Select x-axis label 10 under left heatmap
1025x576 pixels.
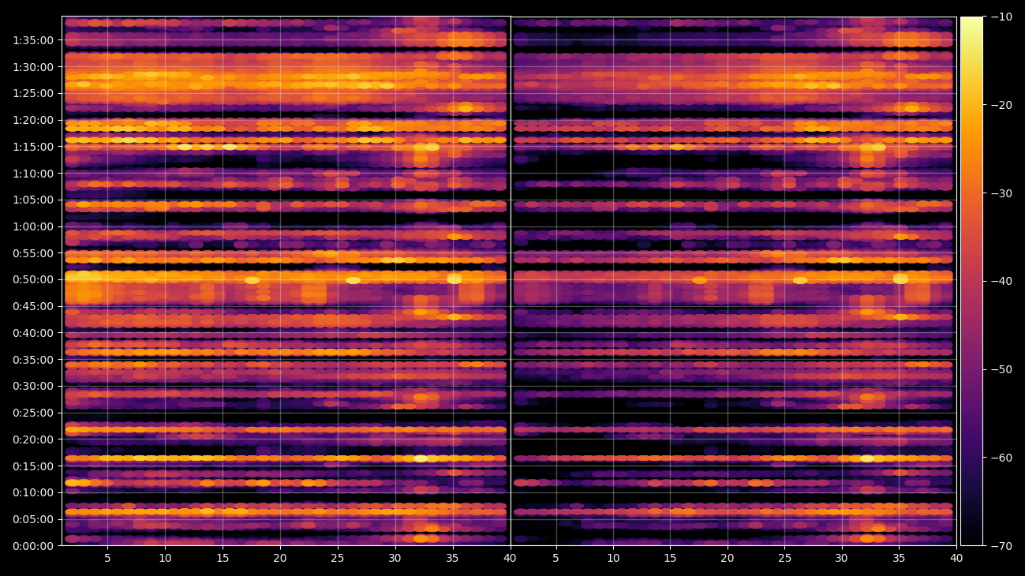[x=165, y=559]
